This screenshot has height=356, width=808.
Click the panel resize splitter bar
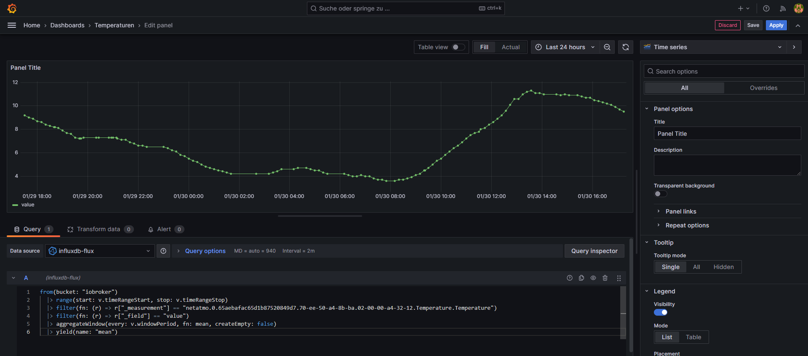tap(320, 216)
